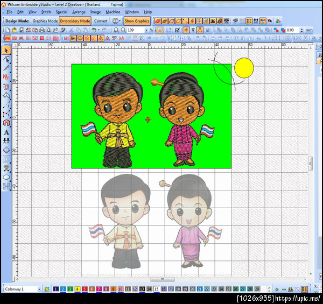Open the Color palette editor icon beside Colorway
The height and width of the screenshot is (304, 323).
47,289
